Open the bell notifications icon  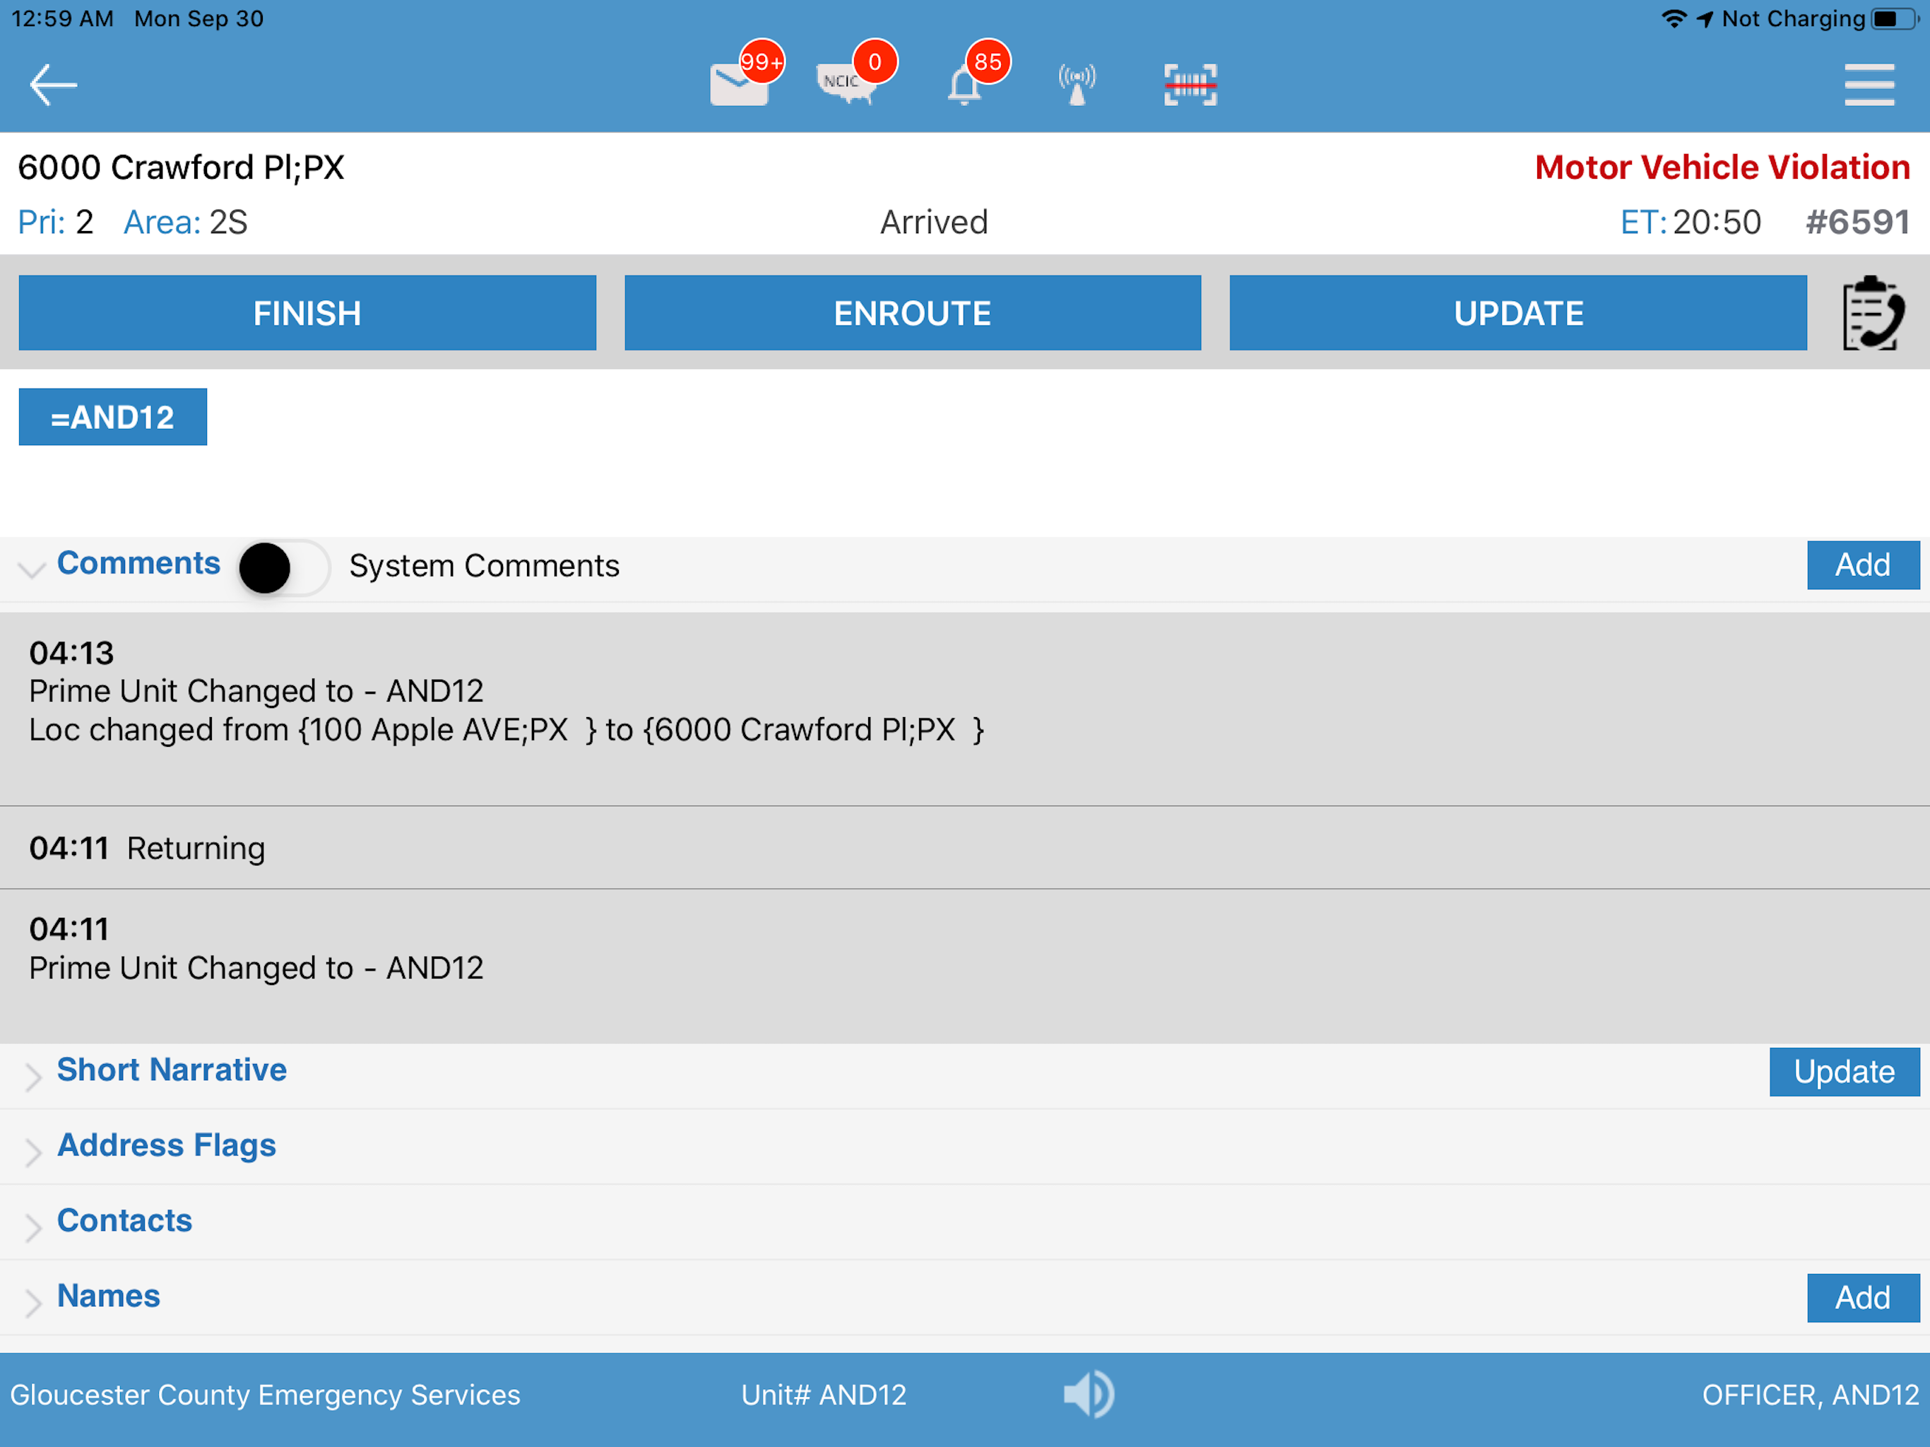click(x=964, y=86)
